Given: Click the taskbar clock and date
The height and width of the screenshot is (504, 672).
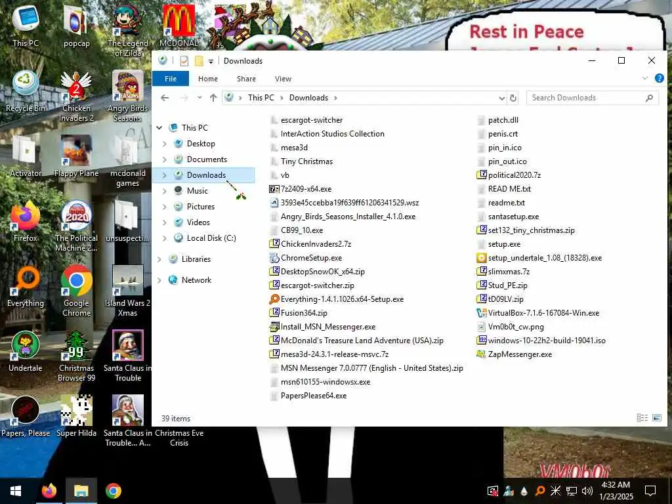Looking at the screenshot, I should [x=616, y=491].
